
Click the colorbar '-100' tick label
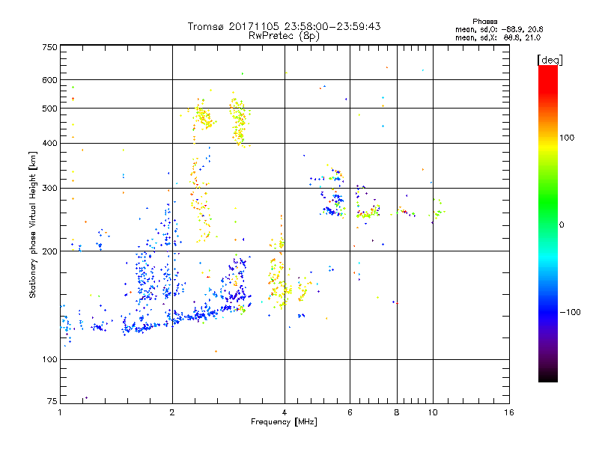click(x=570, y=312)
